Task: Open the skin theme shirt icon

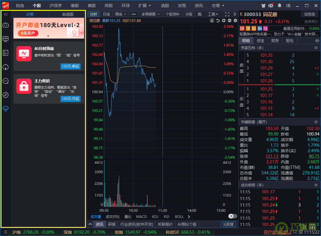Action: click(x=263, y=6)
